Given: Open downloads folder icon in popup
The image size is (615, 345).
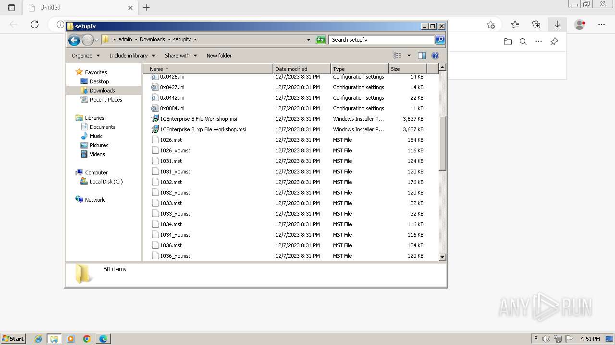Looking at the screenshot, I should [x=508, y=42].
